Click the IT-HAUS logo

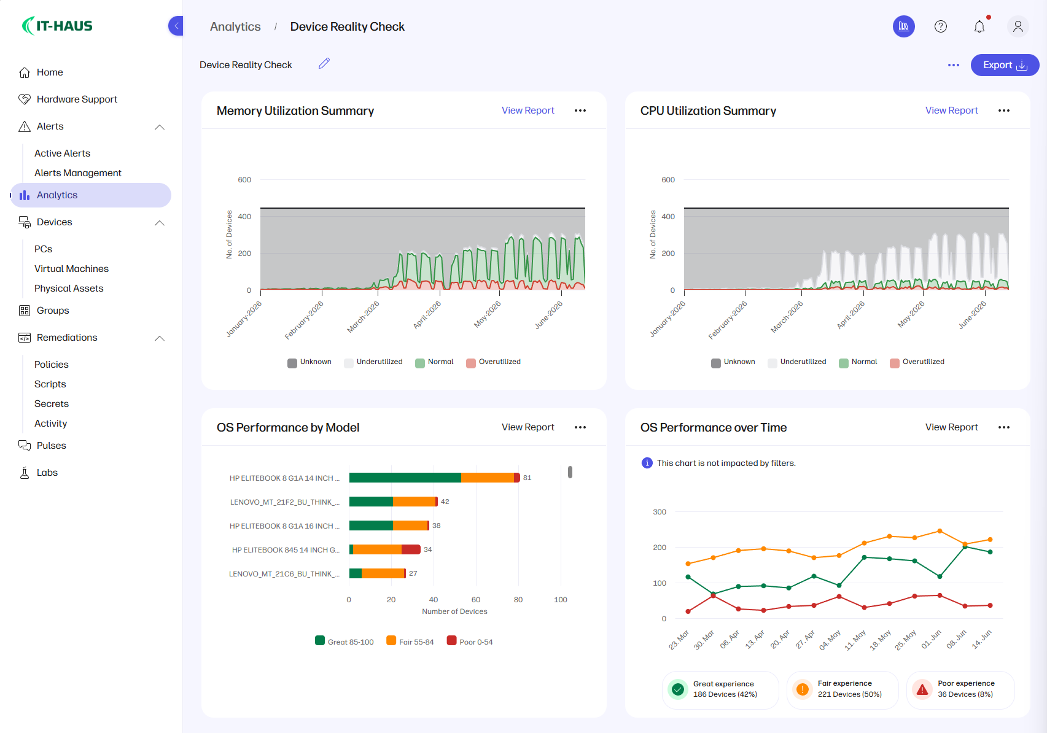[57, 26]
